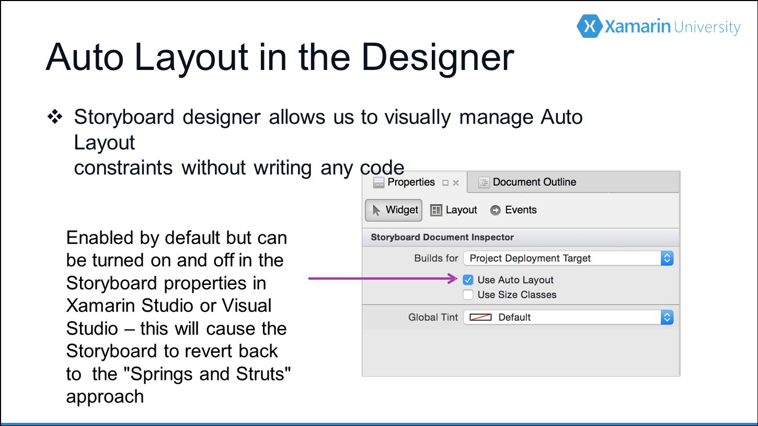Switch to the Properties tab
The image size is (758, 426).
pyautogui.click(x=415, y=183)
